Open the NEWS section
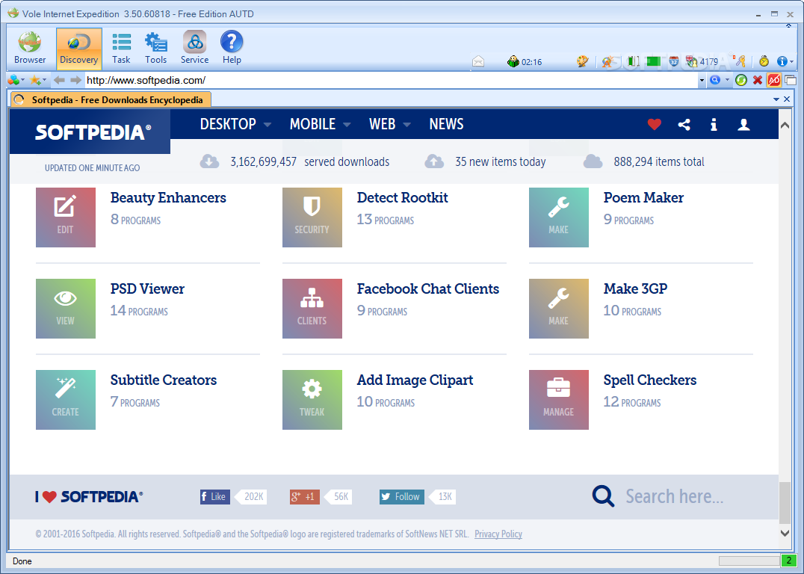804x574 pixels. [x=446, y=124]
